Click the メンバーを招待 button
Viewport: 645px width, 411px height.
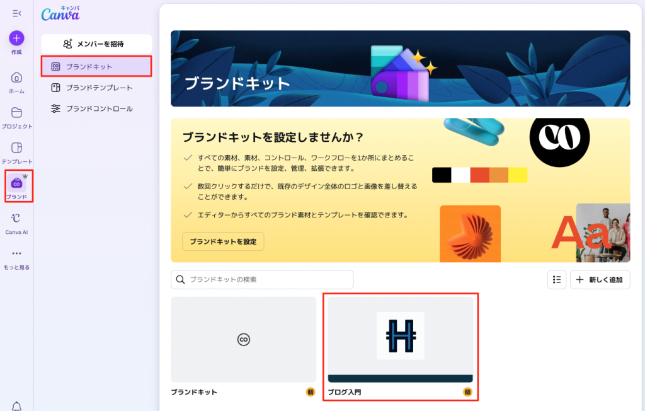96,44
